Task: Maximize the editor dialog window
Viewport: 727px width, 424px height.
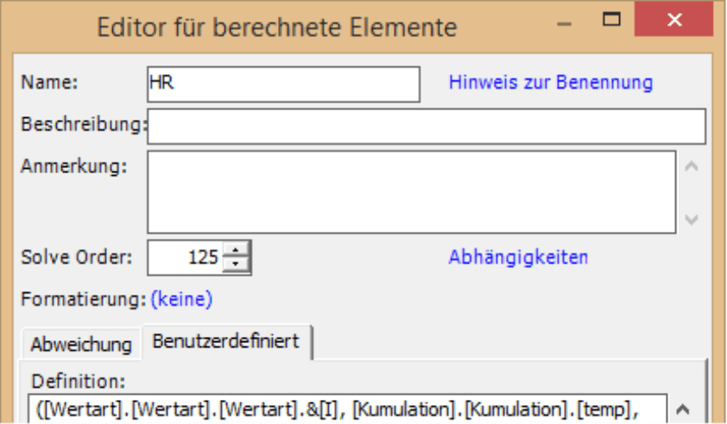Action: click(611, 19)
